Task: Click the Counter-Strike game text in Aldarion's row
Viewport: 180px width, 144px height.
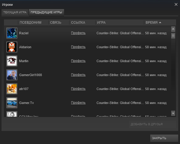Action: 120,47
